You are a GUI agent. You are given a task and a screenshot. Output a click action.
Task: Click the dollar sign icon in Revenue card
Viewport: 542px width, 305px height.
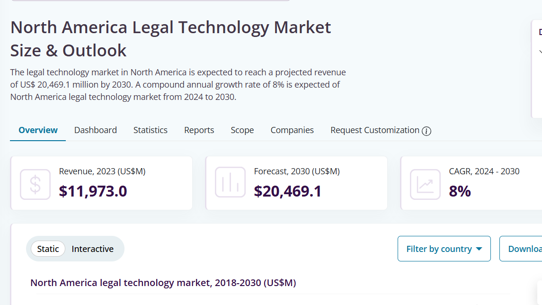(35, 184)
